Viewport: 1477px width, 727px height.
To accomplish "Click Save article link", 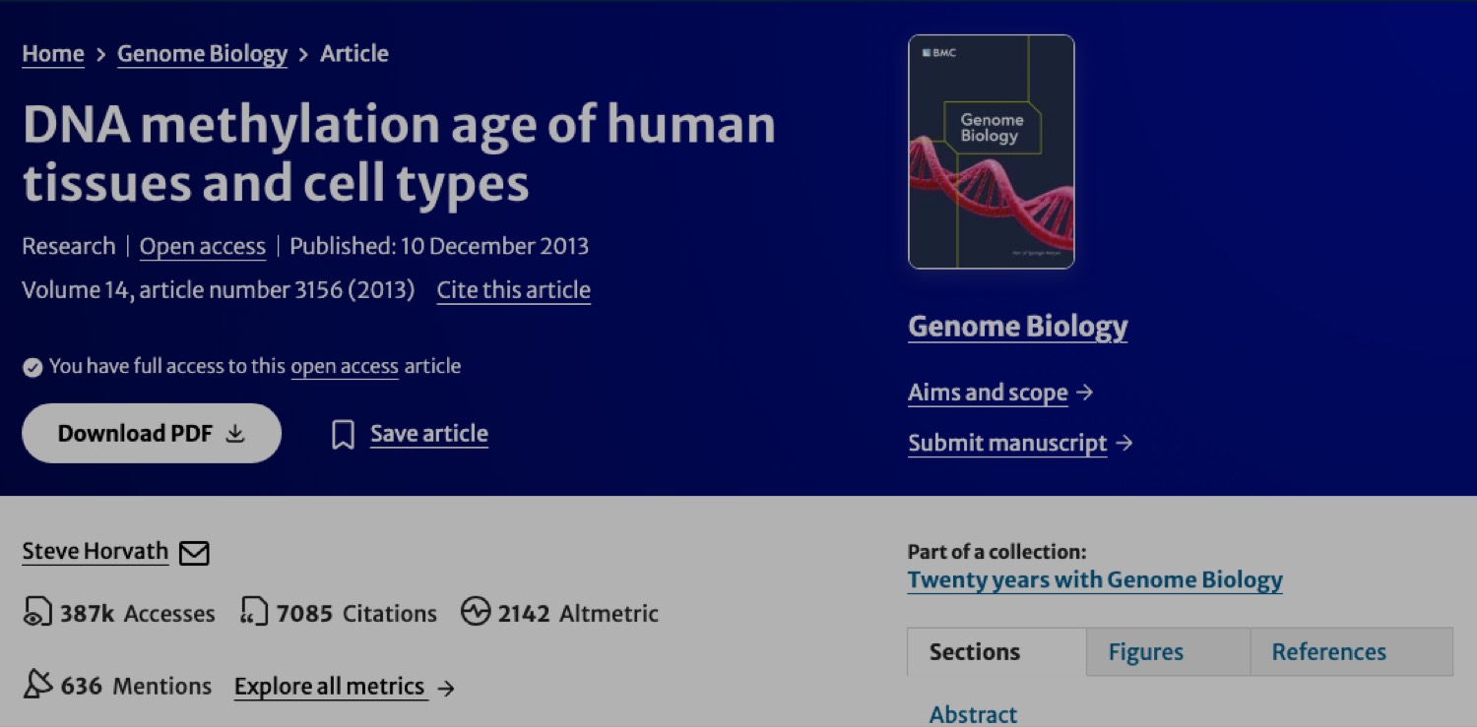I will point(429,434).
